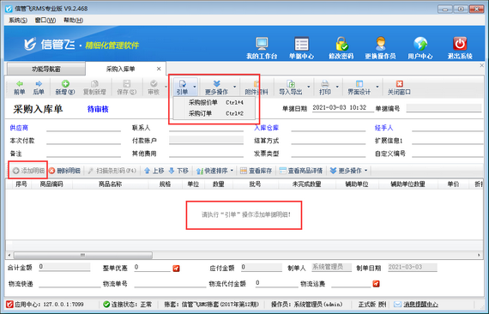This screenshot has width=489, height=314.
Task: Switch to the 功能导航窗 tab
Action: tap(46, 69)
